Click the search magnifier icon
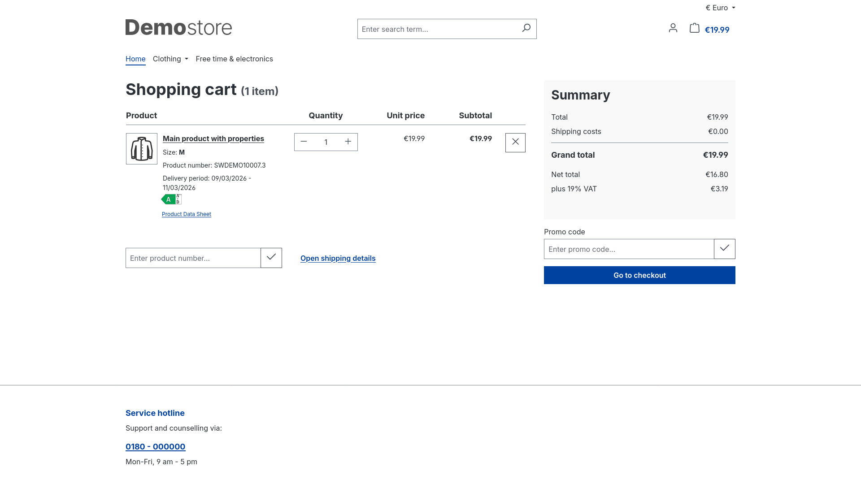 [x=526, y=28]
